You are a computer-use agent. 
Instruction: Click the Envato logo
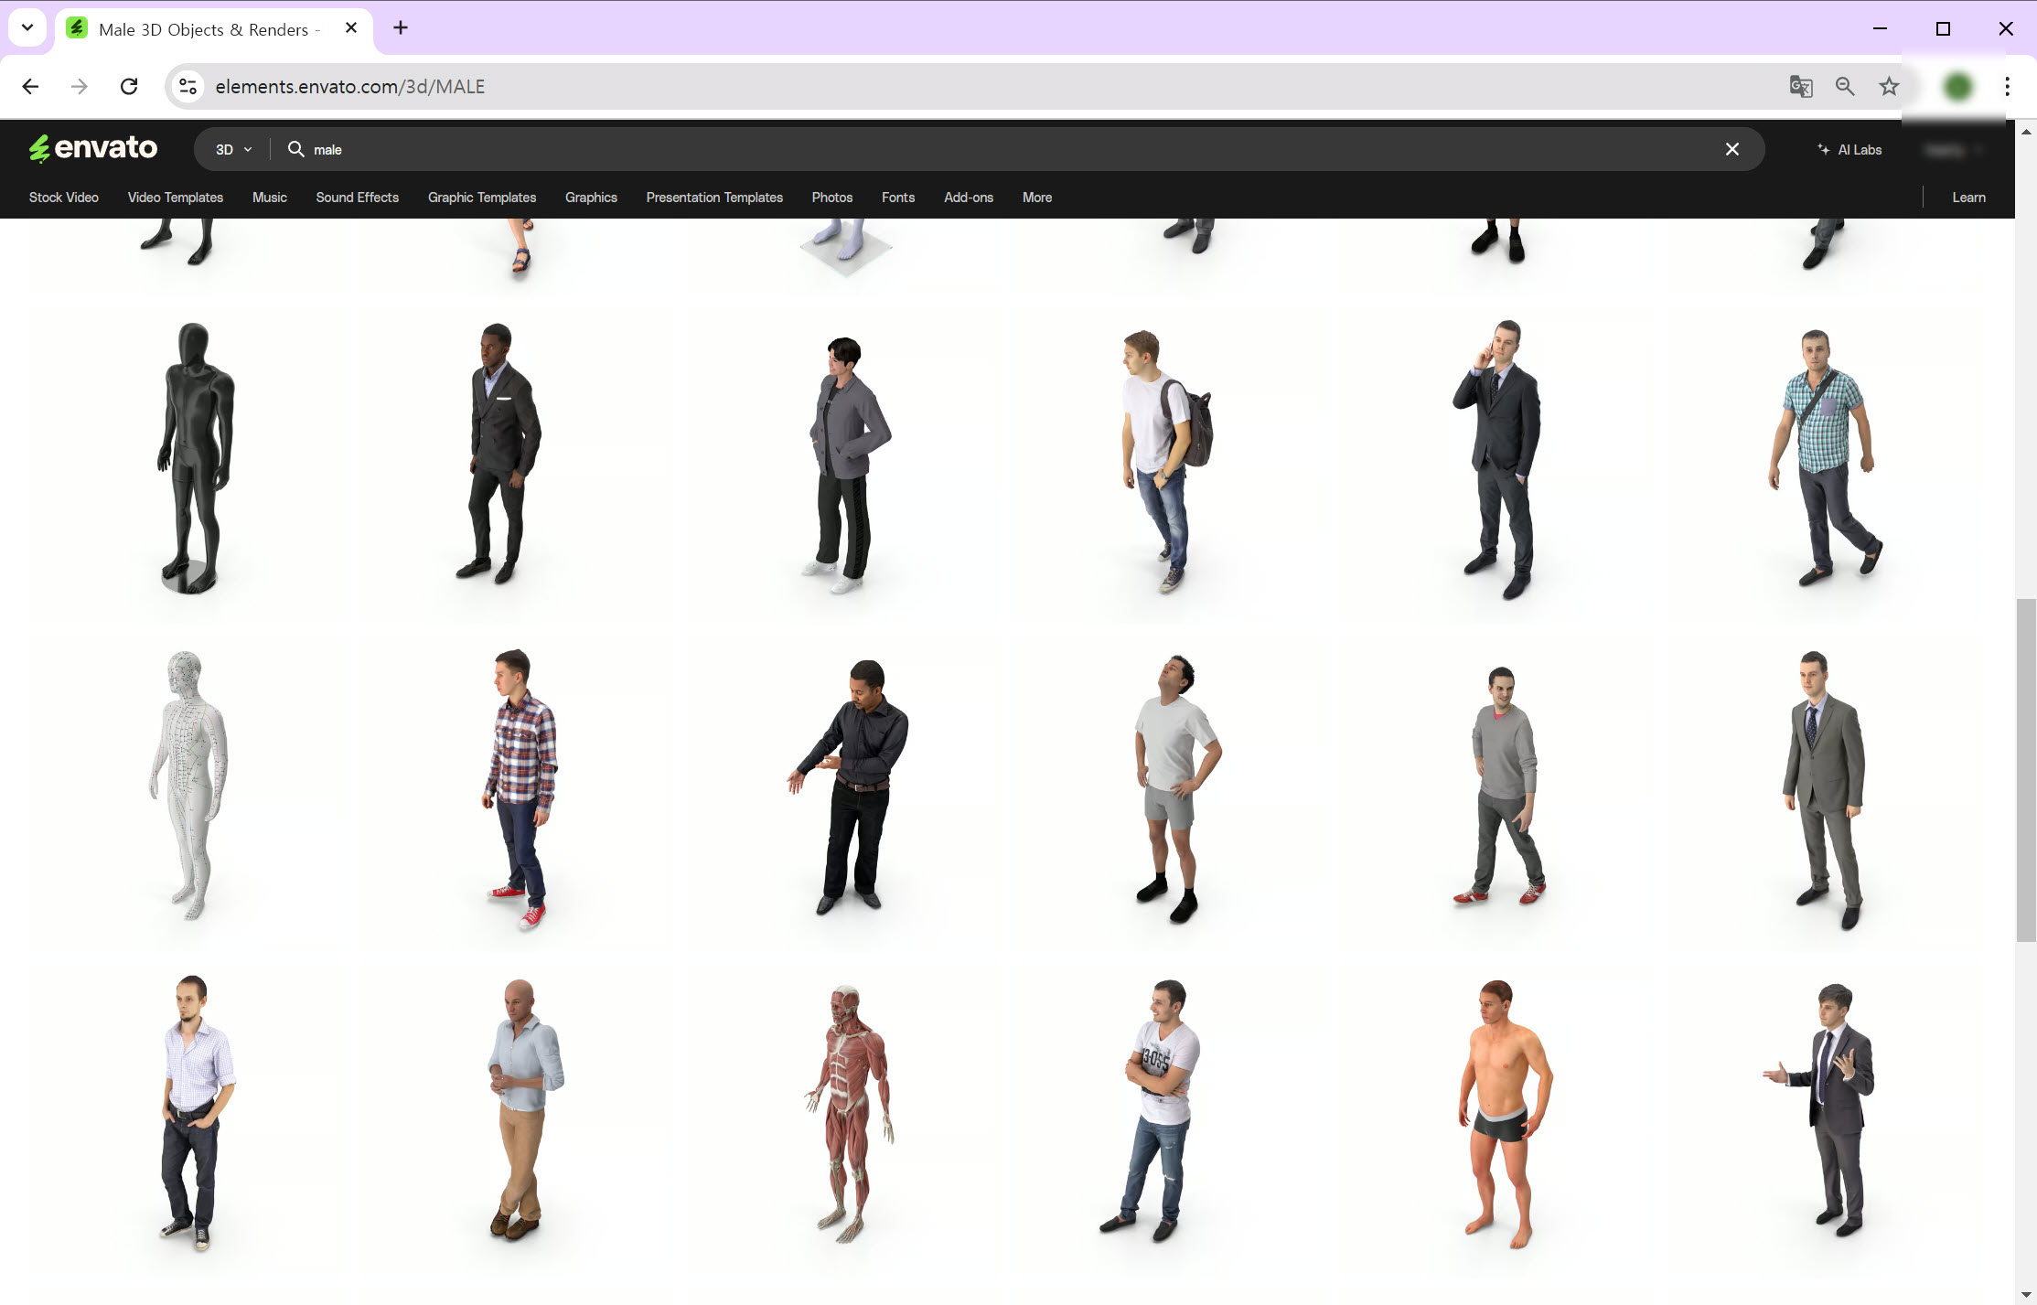click(x=92, y=148)
